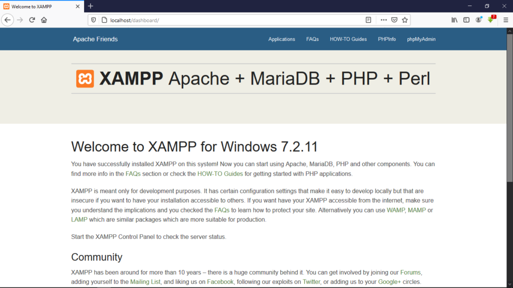Open the Mailing List link
This screenshot has height=288, width=513.
point(145,282)
